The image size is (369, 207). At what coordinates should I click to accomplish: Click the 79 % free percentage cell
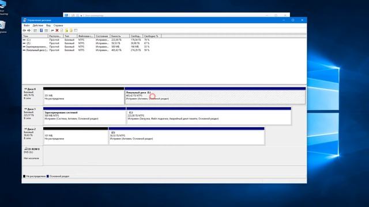[x=146, y=40]
